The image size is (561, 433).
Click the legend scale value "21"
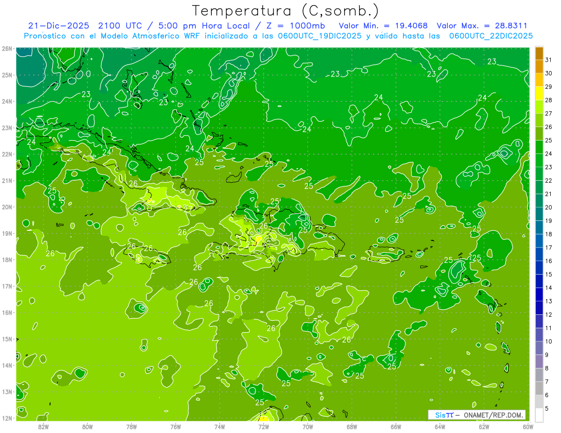[548, 194]
